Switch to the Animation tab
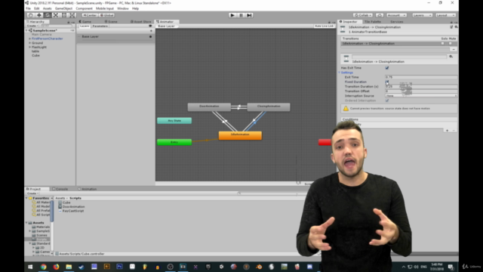Screen dimensions: 483x272 pos(88,189)
